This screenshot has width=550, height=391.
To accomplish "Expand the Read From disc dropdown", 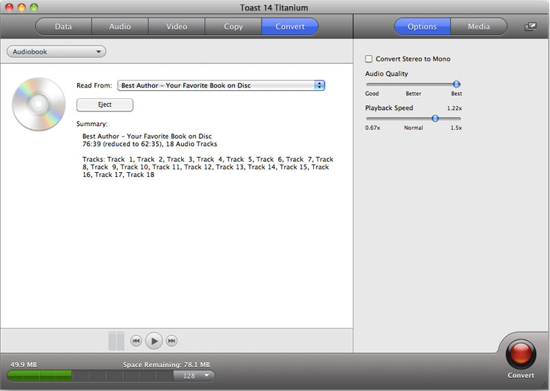I will [220, 85].
